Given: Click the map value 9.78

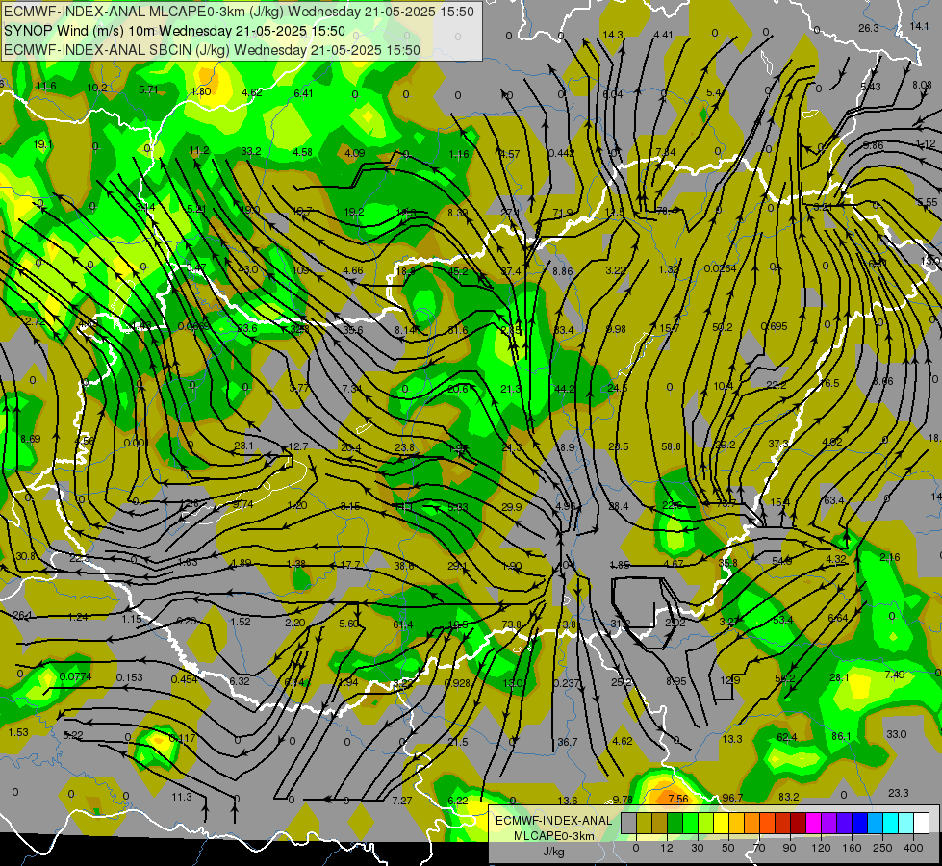Looking at the screenshot, I should [x=623, y=799].
